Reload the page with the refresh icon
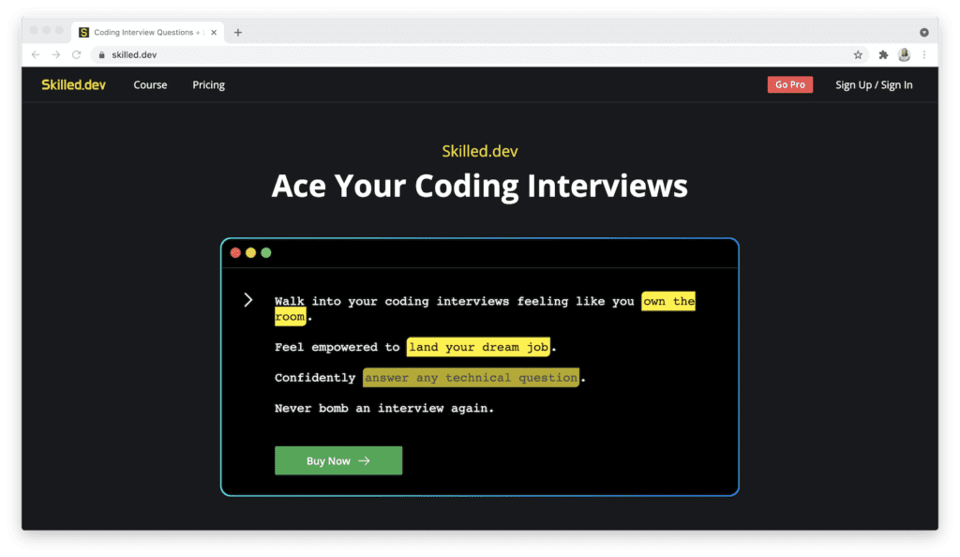The height and width of the screenshot is (557, 960). pos(77,54)
